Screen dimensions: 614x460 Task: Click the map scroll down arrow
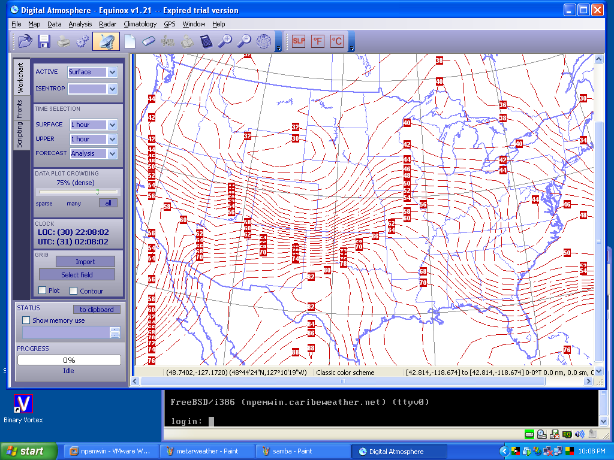pos(598,371)
